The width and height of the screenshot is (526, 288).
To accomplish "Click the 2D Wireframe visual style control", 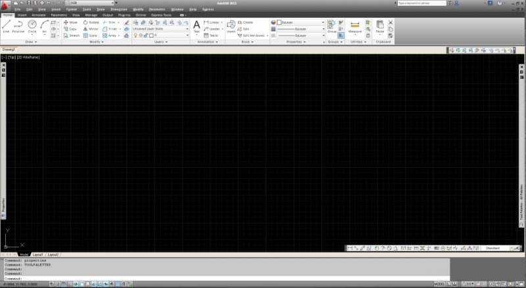I will (28, 57).
